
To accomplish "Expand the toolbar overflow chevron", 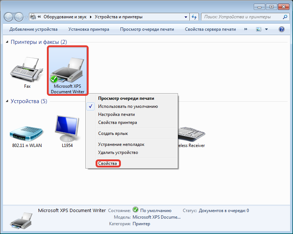I will [245, 29].
